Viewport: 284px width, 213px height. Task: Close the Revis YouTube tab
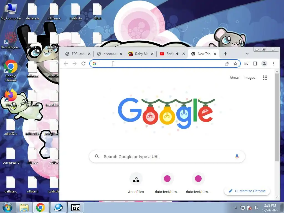pos(184,54)
